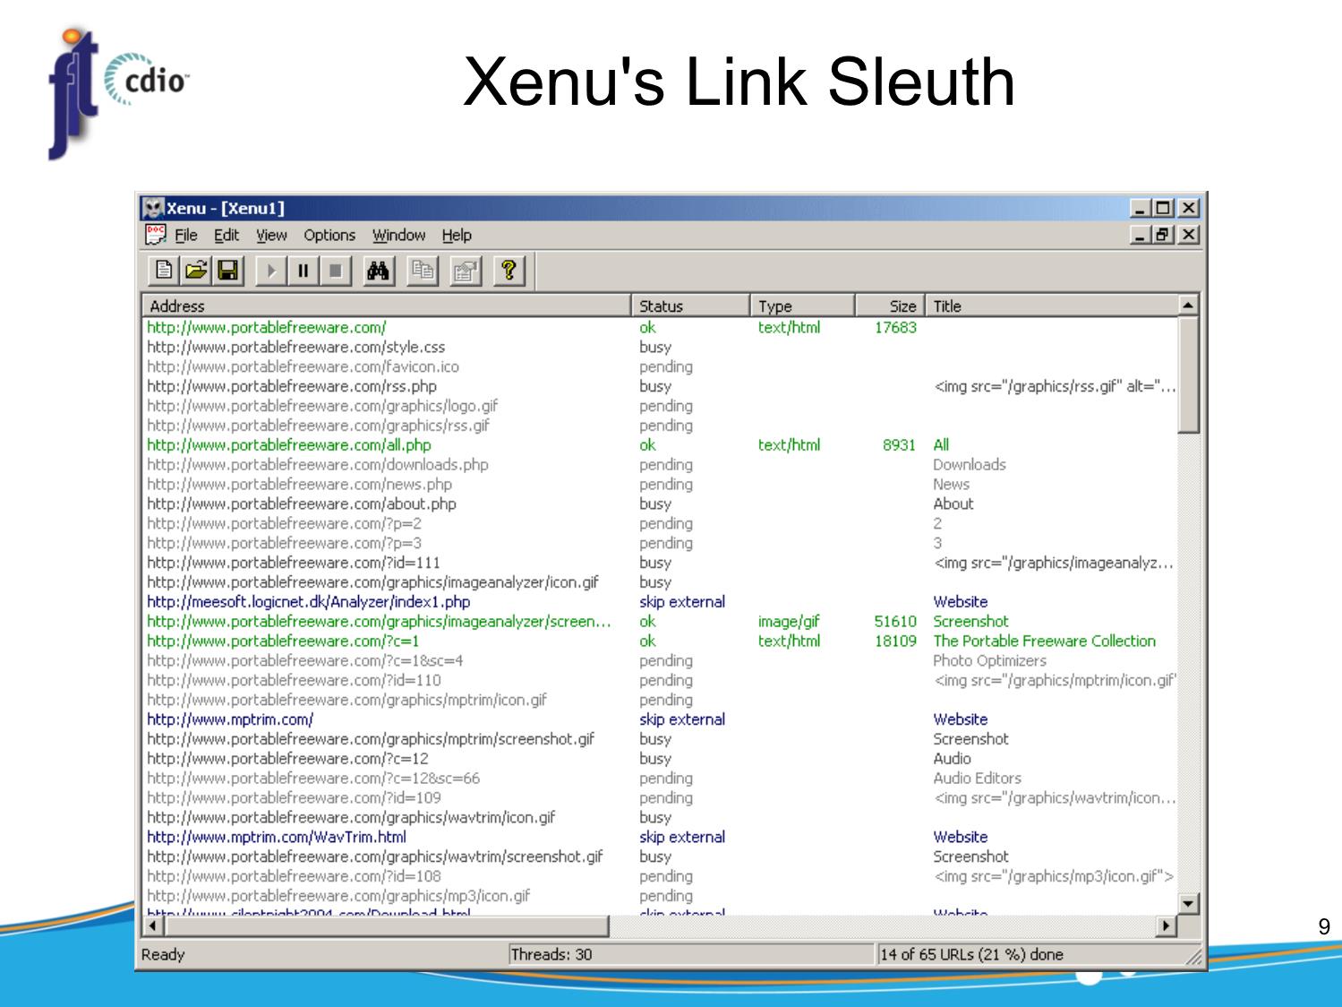Click the horizontal scrollbar right arrow
This screenshot has height=1007, width=1342.
coord(1167,925)
